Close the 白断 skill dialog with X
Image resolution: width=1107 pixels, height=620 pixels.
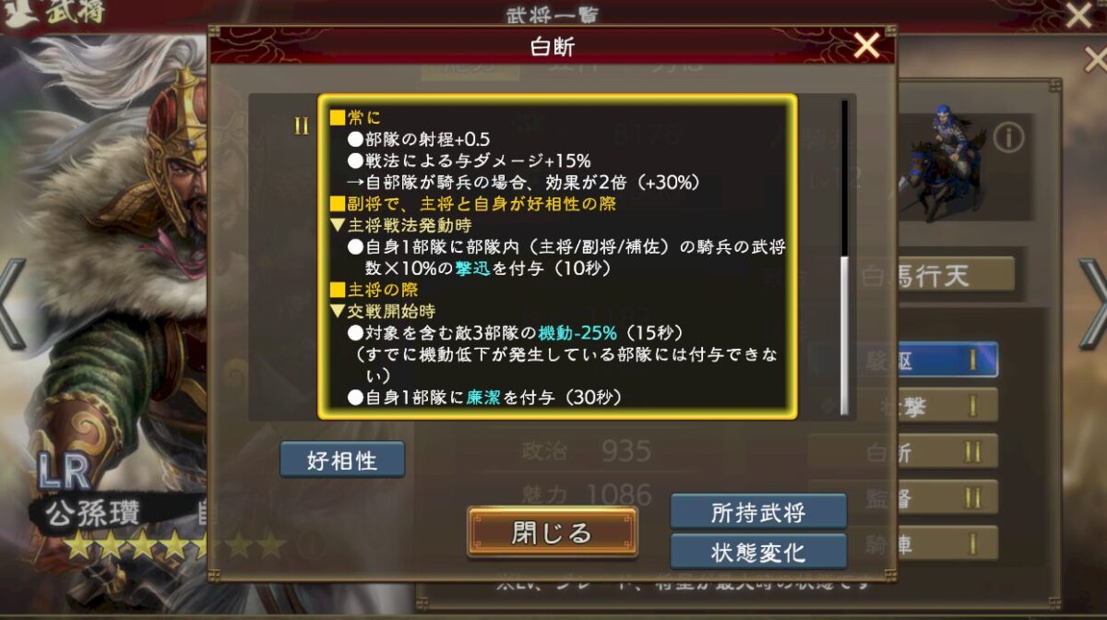tap(866, 44)
